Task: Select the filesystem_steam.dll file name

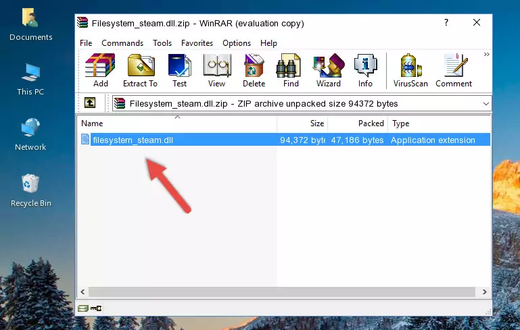Action: (133, 140)
